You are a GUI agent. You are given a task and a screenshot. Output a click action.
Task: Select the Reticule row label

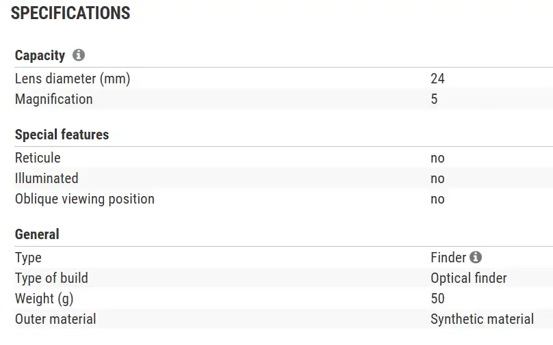click(x=38, y=158)
